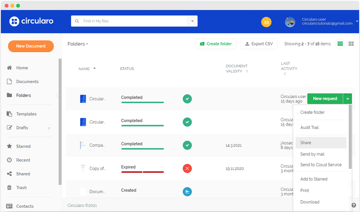
Task: Click the Starred star icon
Action: (x=9, y=146)
